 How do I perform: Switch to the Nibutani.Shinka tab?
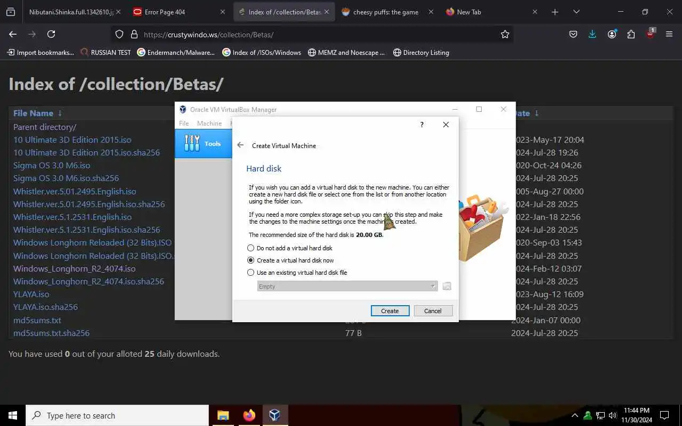[72, 12]
